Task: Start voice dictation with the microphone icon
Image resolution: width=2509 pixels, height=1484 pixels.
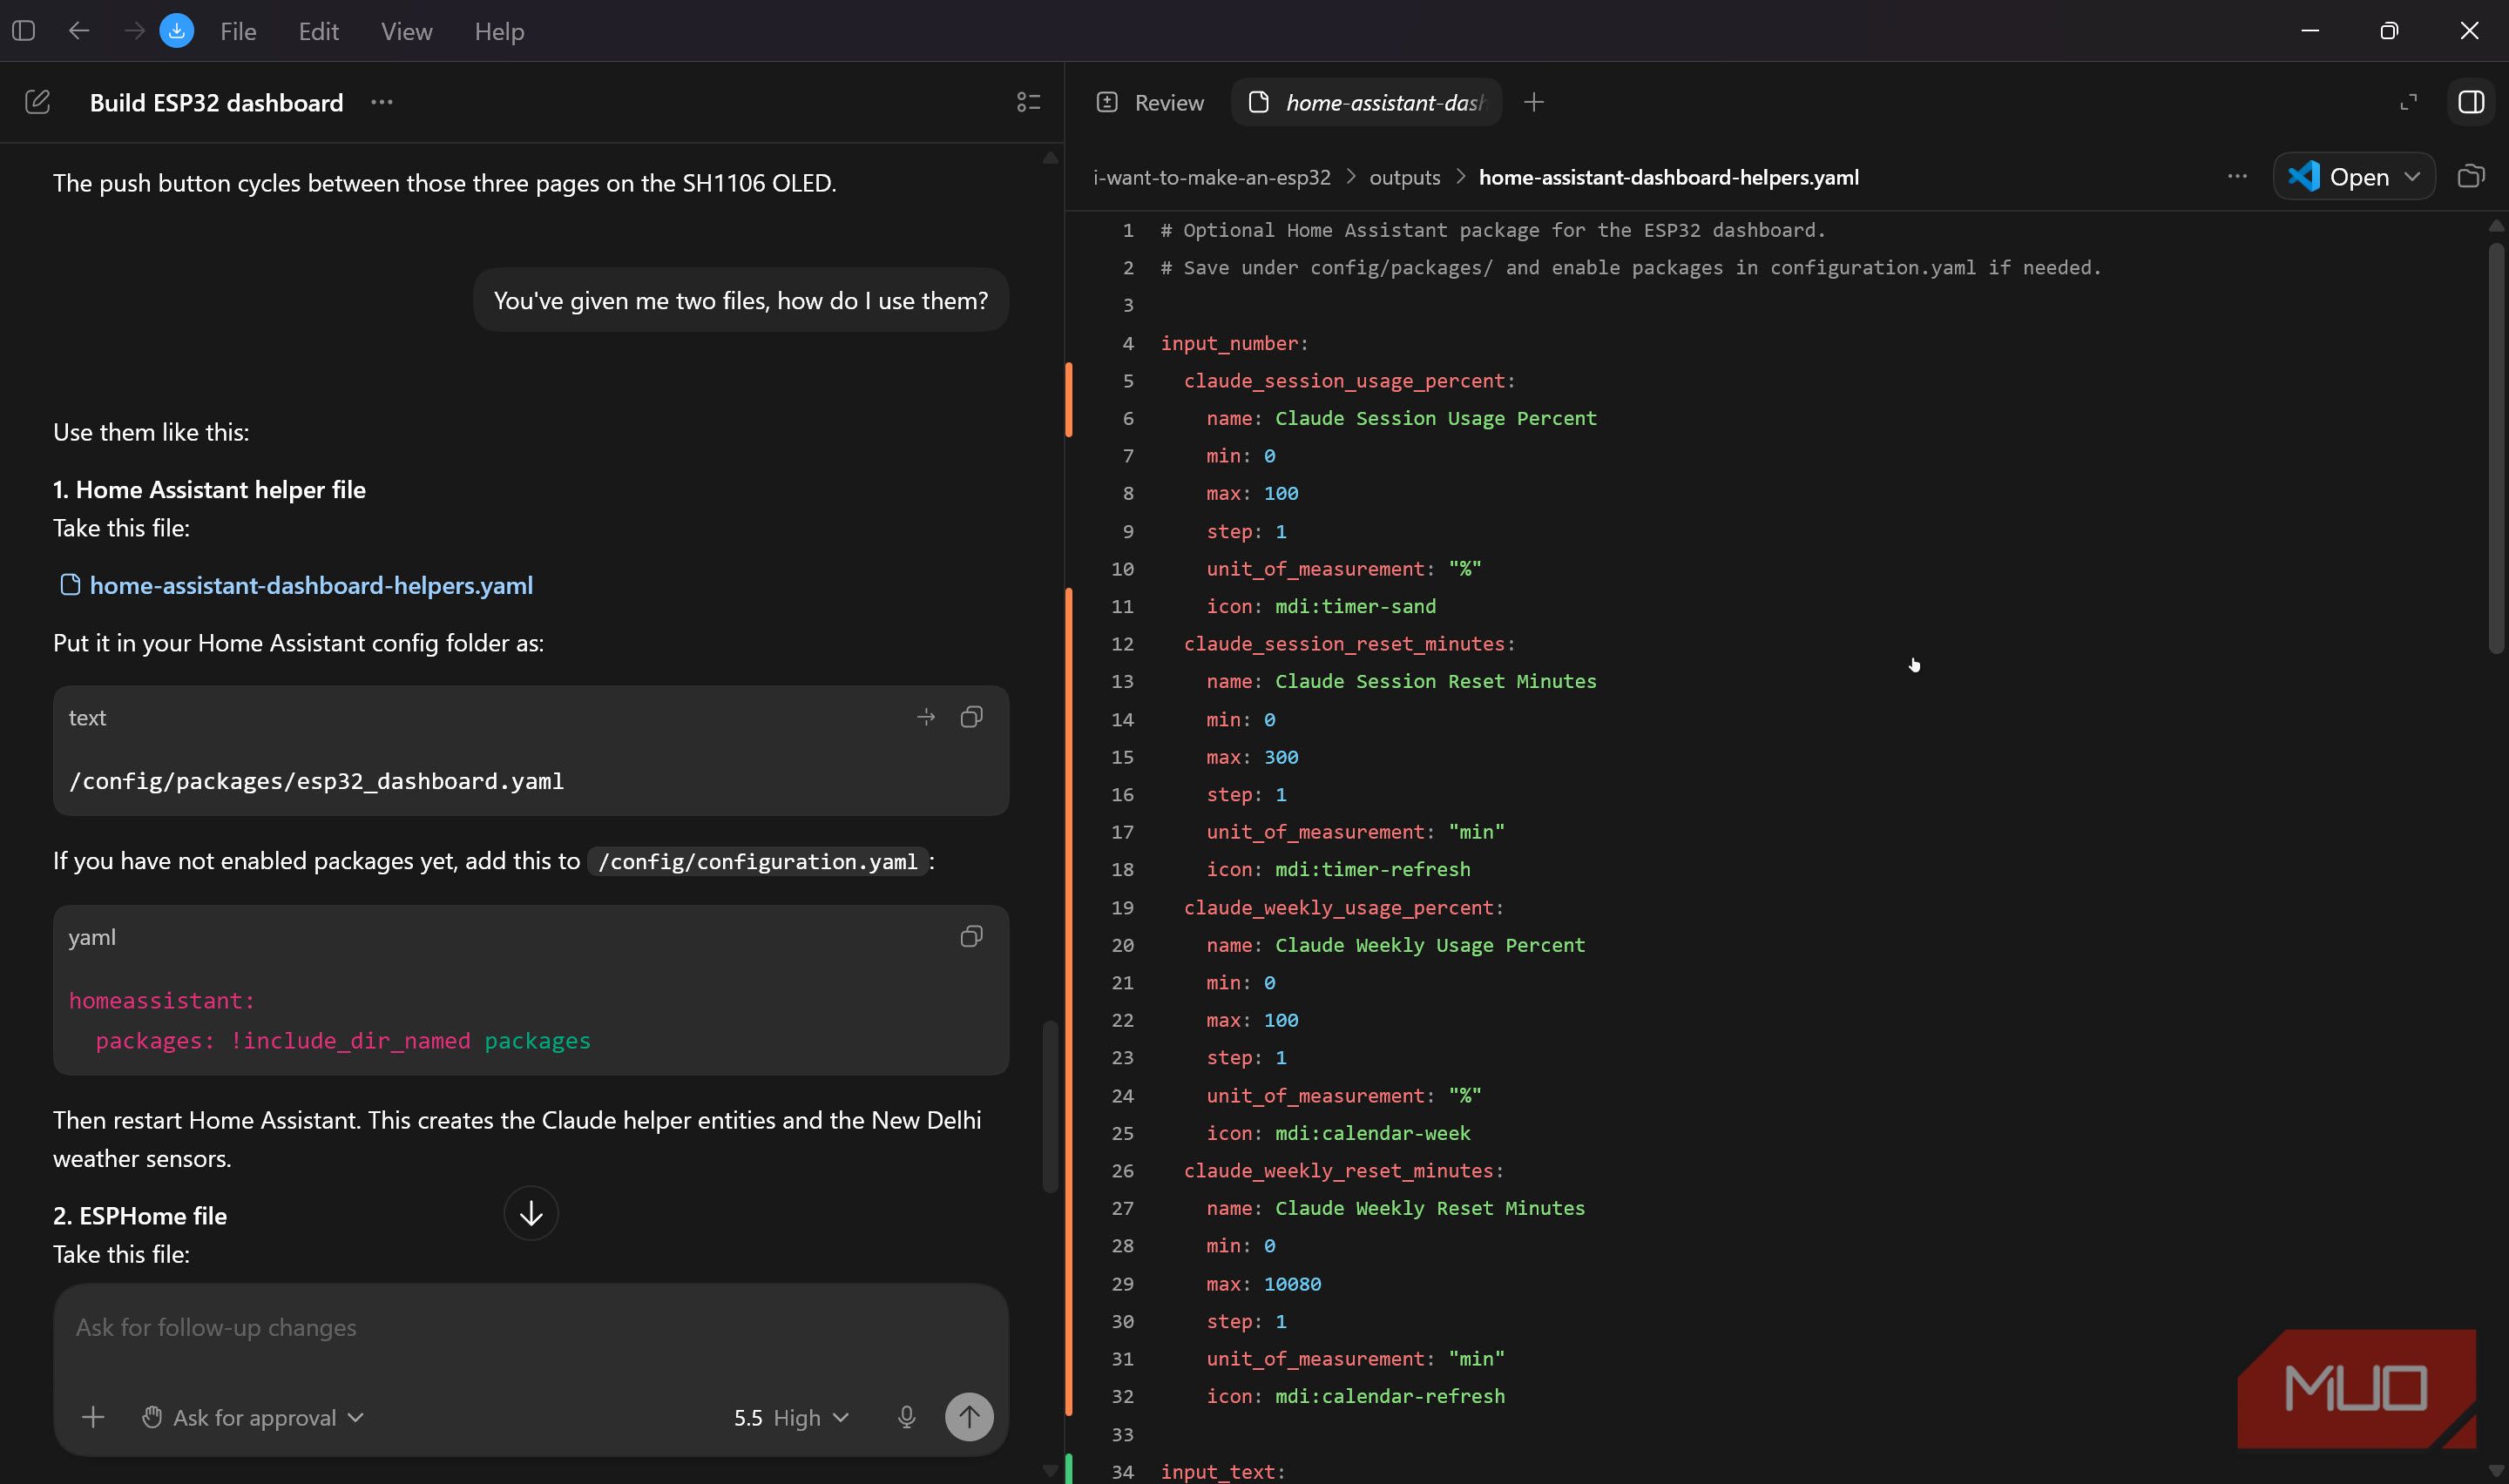Action: (906, 1417)
